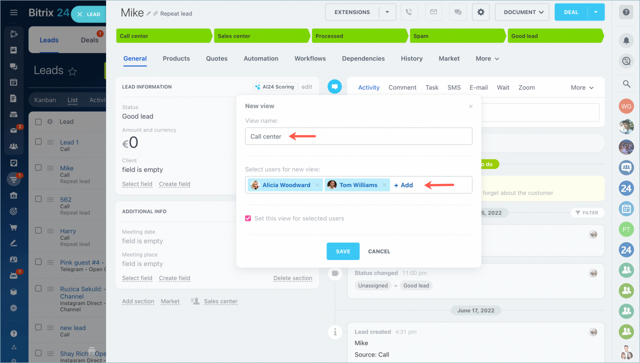Click Delete section link
The image size is (640, 363).
(x=293, y=278)
